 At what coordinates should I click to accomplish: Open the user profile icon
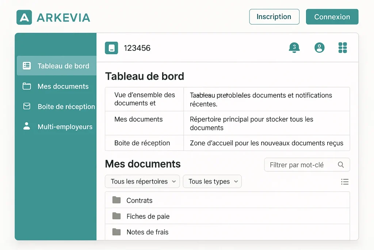(x=319, y=48)
